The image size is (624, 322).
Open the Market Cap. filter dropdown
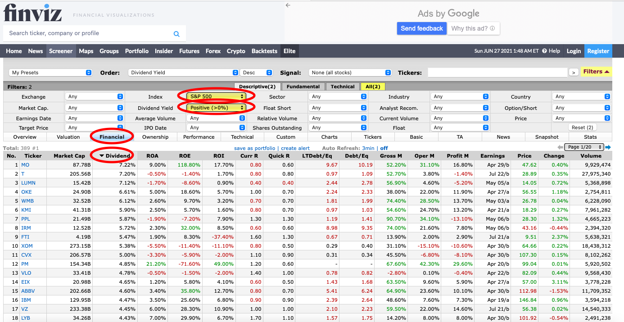click(x=94, y=108)
